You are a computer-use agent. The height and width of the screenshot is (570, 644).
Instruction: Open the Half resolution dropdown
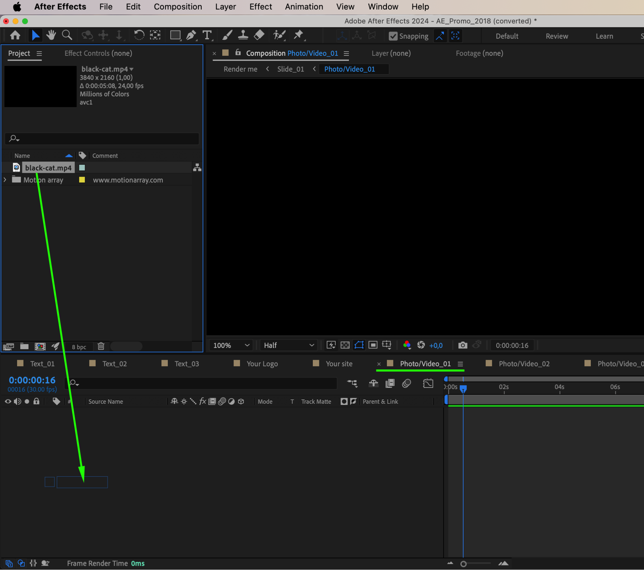pyautogui.click(x=289, y=345)
